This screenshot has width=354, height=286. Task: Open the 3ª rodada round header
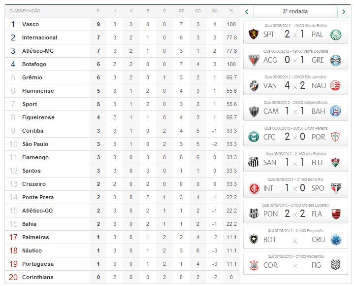point(294,11)
